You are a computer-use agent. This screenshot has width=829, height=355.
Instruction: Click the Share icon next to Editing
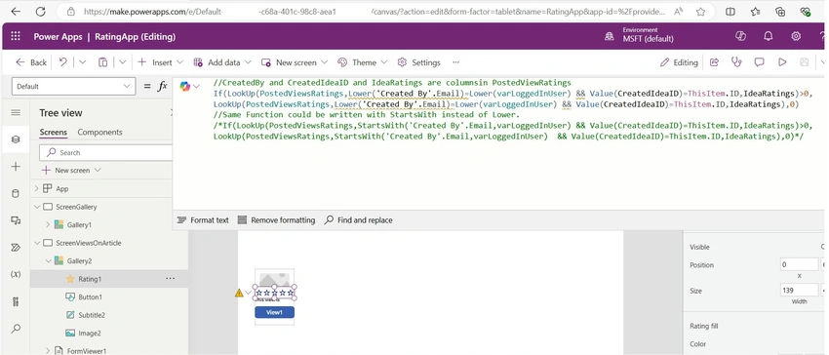point(714,62)
